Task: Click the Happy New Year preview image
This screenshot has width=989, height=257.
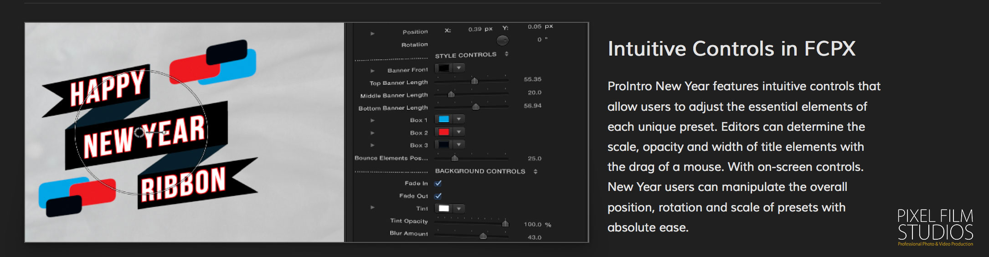Action: click(x=184, y=132)
